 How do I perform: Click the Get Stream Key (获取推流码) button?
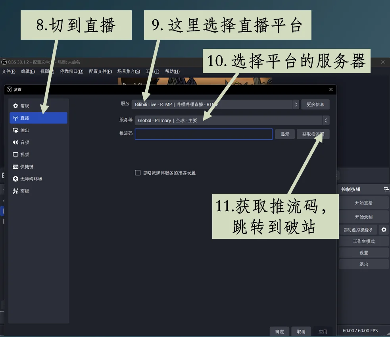click(313, 134)
